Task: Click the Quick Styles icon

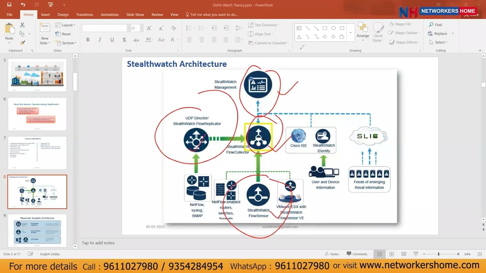Action: click(x=378, y=32)
